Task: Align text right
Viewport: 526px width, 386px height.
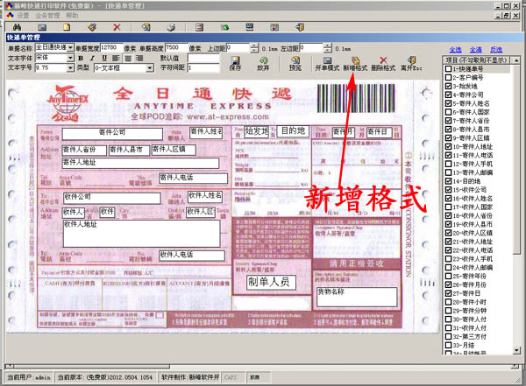Action: 139,58
